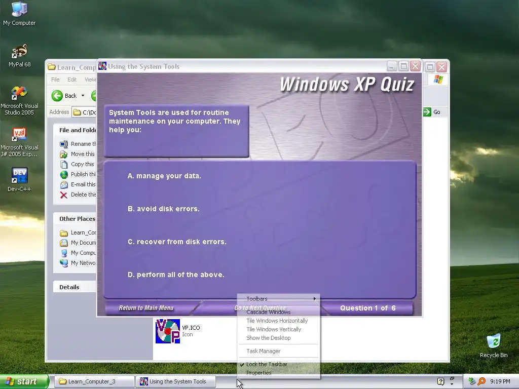Toggle Lock the Taskbar option
The width and height of the screenshot is (519, 389).
coord(279,365)
